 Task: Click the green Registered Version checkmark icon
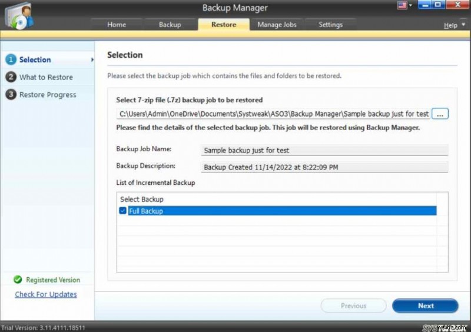tap(18, 280)
